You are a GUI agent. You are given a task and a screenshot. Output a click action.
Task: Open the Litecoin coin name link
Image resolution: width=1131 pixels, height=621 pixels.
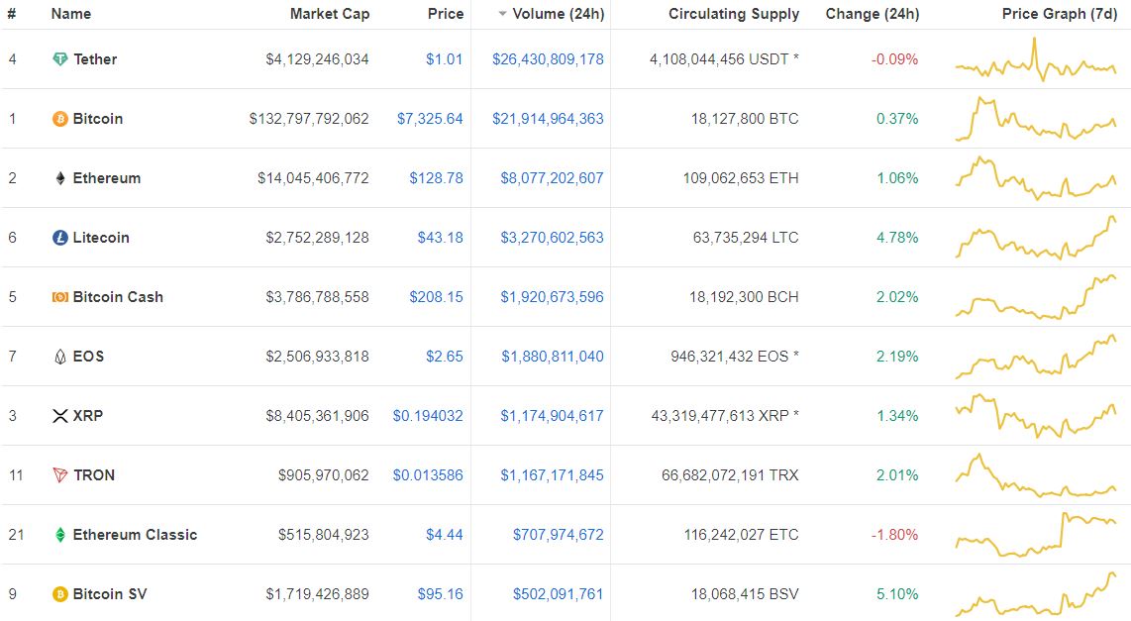pos(101,238)
